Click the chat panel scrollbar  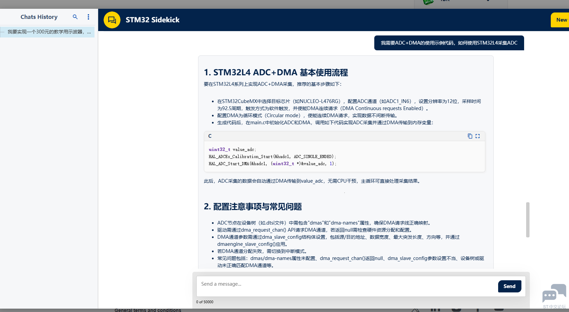coord(527,219)
